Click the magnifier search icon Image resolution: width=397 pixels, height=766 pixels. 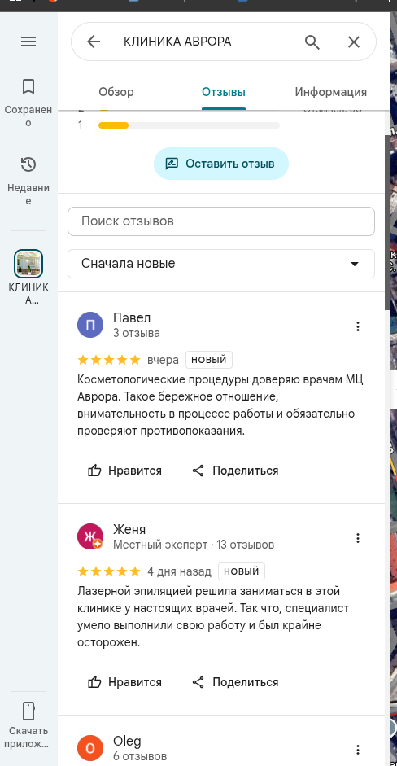pos(312,42)
